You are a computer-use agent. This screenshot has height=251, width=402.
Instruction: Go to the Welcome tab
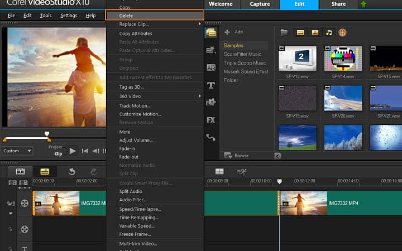pyautogui.click(x=221, y=4)
